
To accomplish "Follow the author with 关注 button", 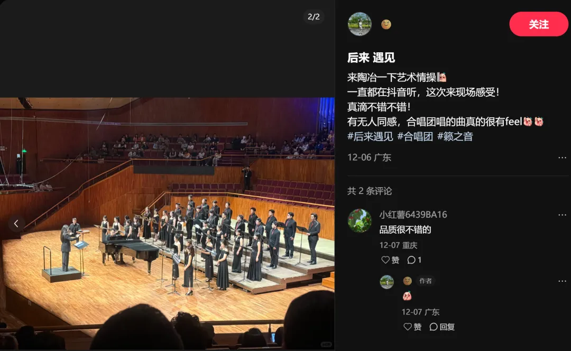I will (x=538, y=24).
